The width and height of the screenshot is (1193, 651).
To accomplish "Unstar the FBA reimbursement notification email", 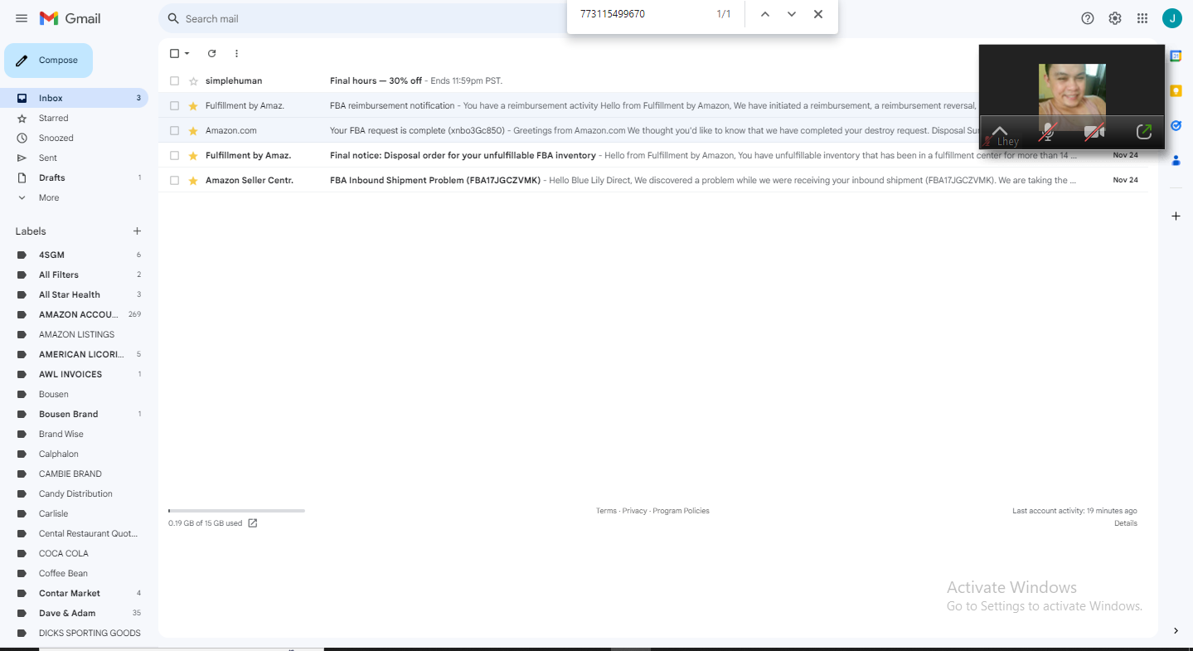I will 193,105.
